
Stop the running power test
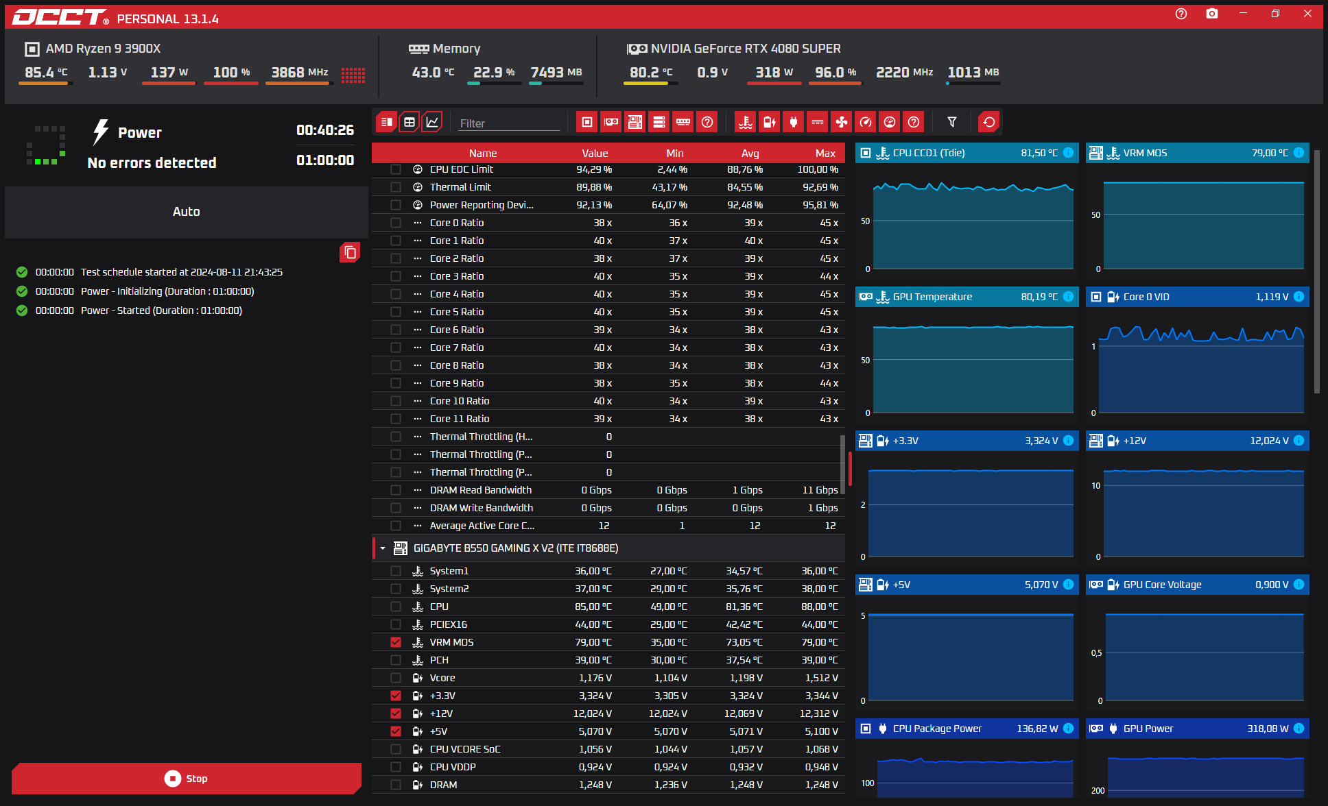point(187,779)
